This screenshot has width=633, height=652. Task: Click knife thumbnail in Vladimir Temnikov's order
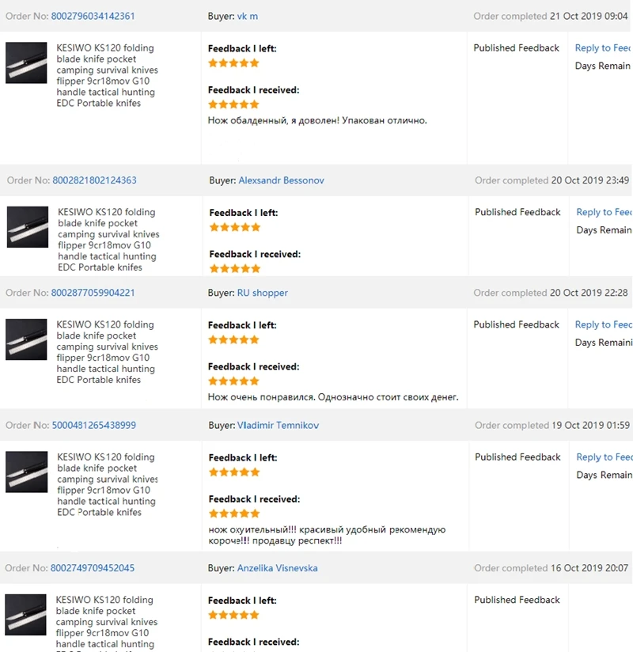pyautogui.click(x=27, y=472)
